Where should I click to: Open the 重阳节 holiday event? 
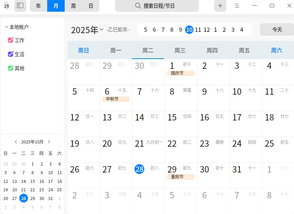point(181,177)
